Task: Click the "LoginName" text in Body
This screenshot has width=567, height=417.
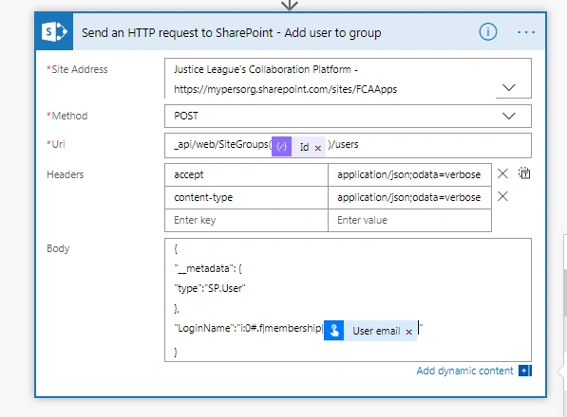Action: click(204, 328)
